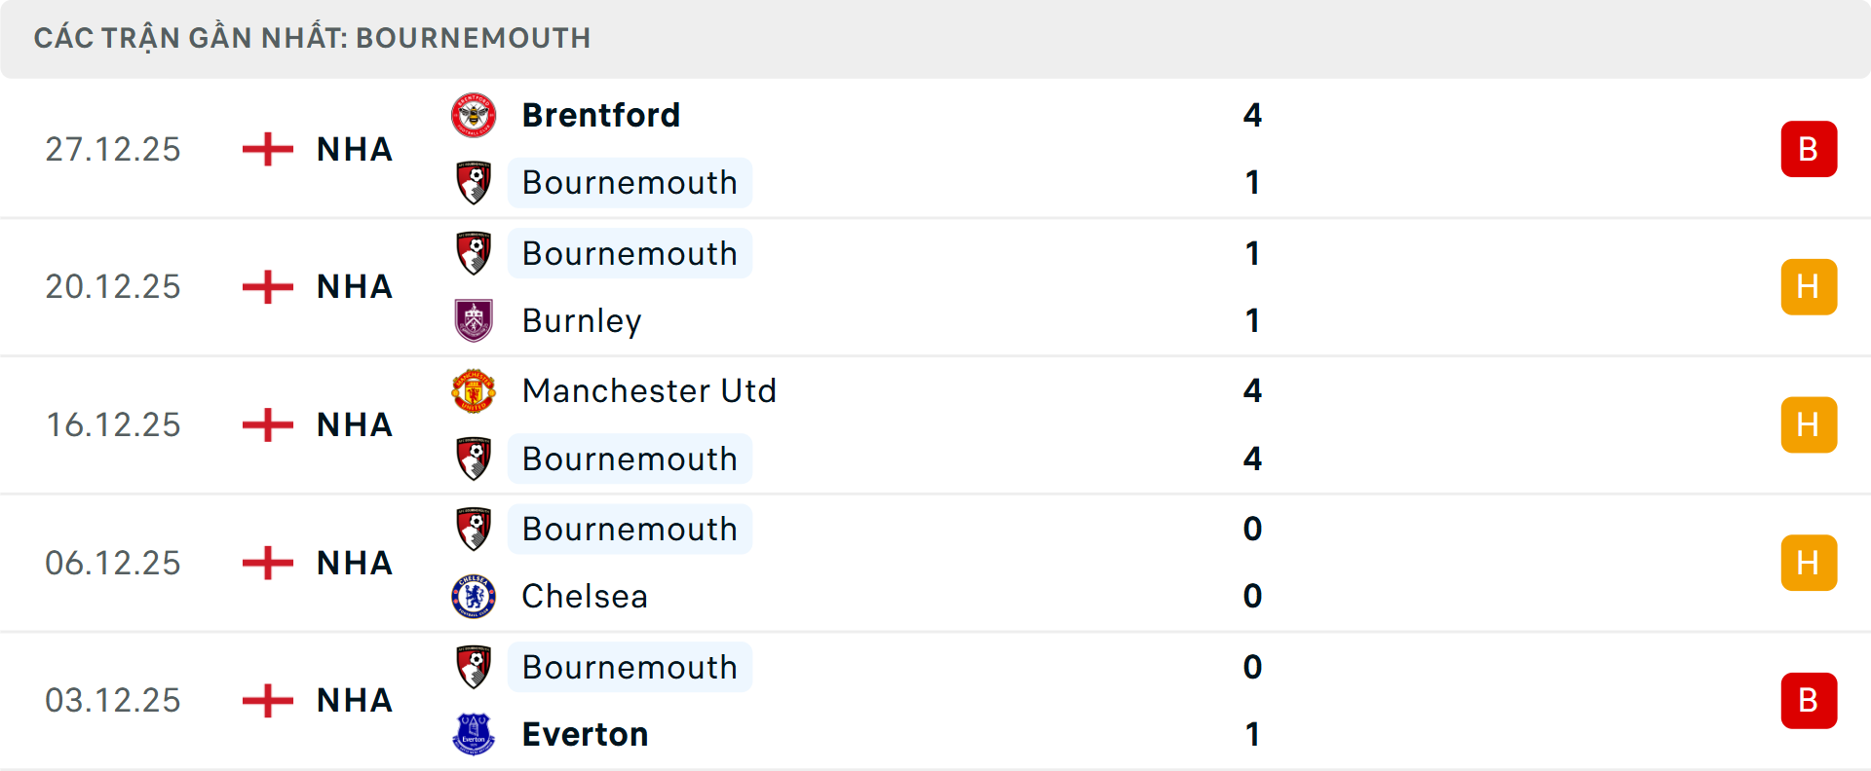Select the Chelsea team name
The height and width of the screenshot is (771, 1871).
pos(585,596)
